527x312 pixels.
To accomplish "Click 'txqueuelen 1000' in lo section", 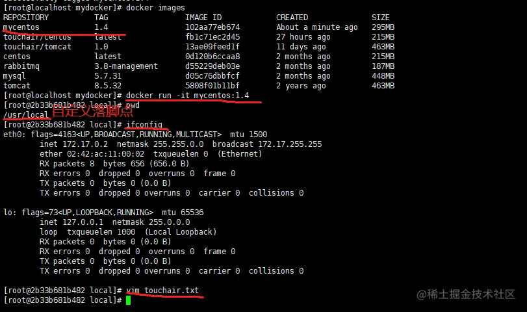I will tap(101, 232).
